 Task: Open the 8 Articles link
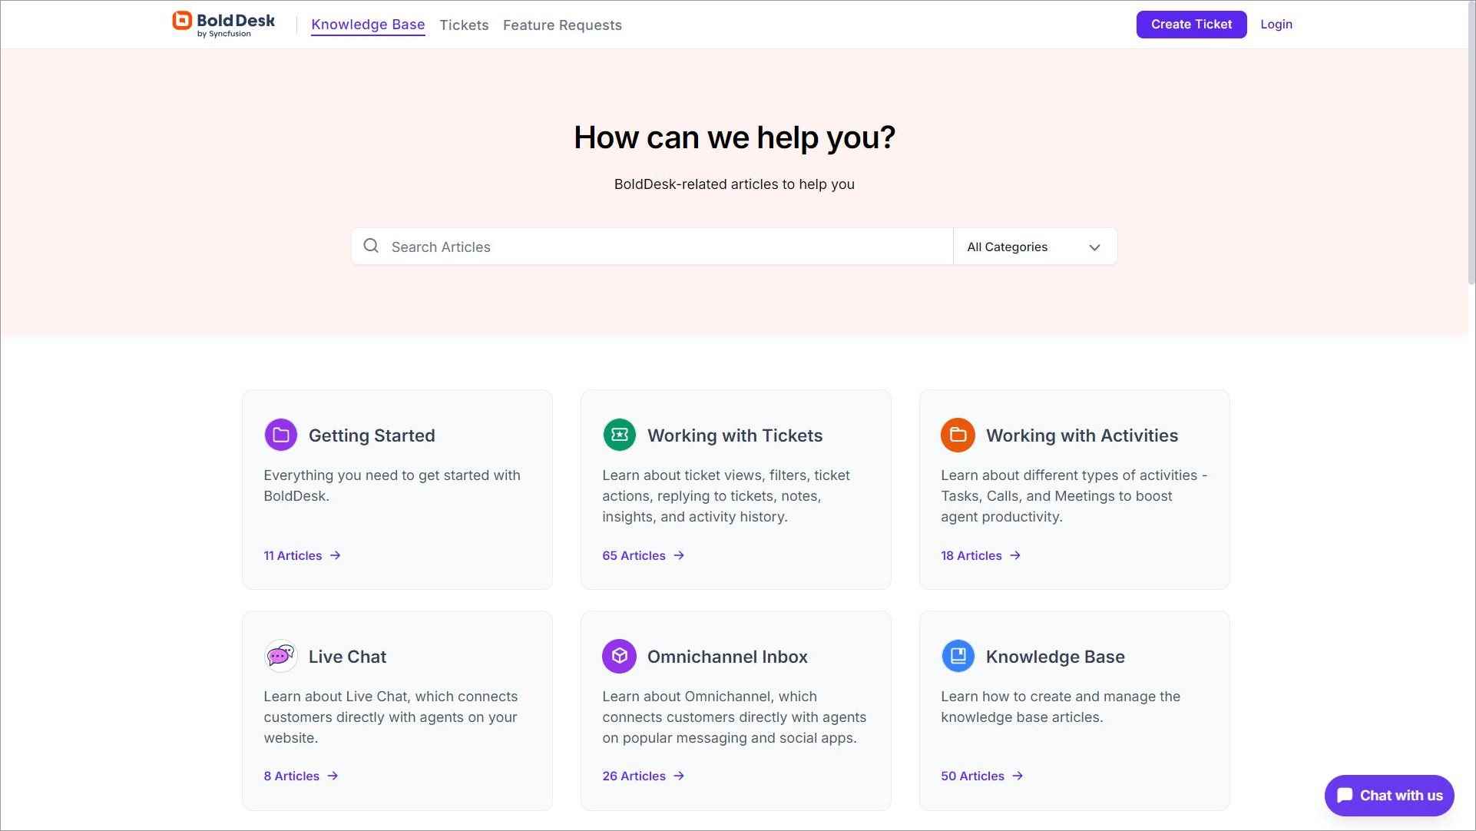301,776
